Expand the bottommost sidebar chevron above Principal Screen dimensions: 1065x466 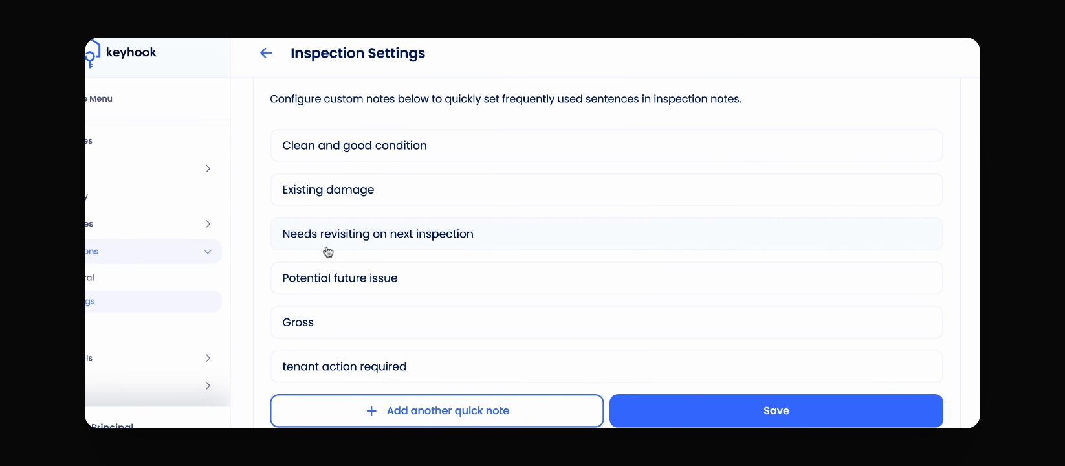pyautogui.click(x=208, y=386)
